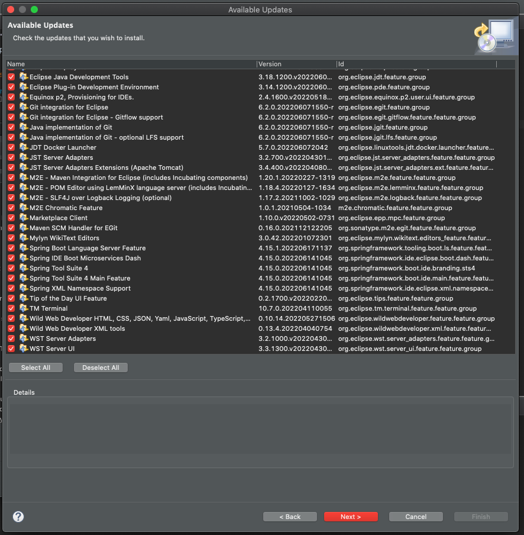524x535 pixels.
Task: Open help via the question mark icon
Action: pyautogui.click(x=18, y=517)
